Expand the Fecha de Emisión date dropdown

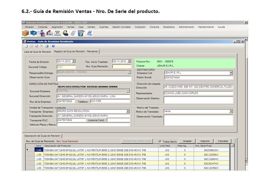(x=74, y=61)
